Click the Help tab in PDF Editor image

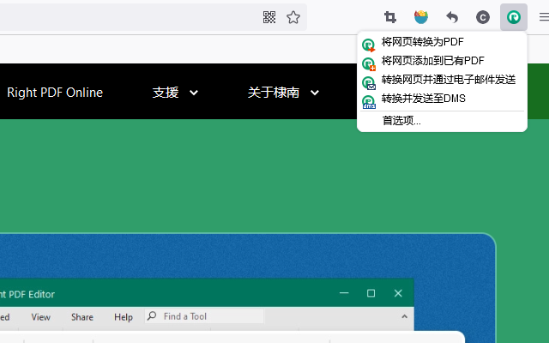(124, 317)
